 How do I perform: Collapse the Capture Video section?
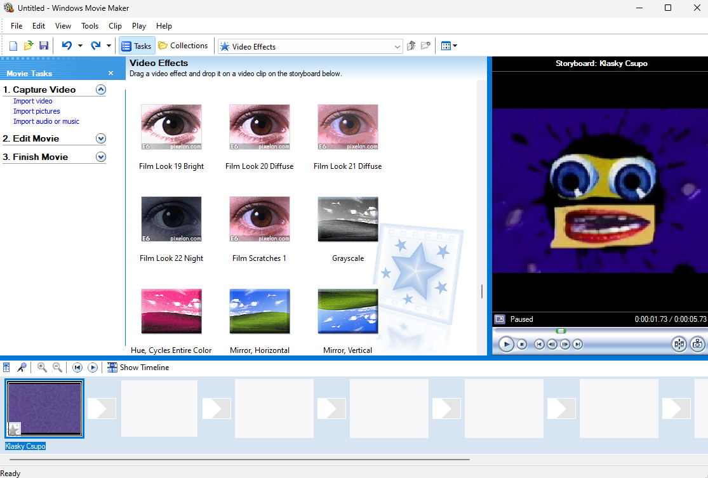pyautogui.click(x=100, y=89)
